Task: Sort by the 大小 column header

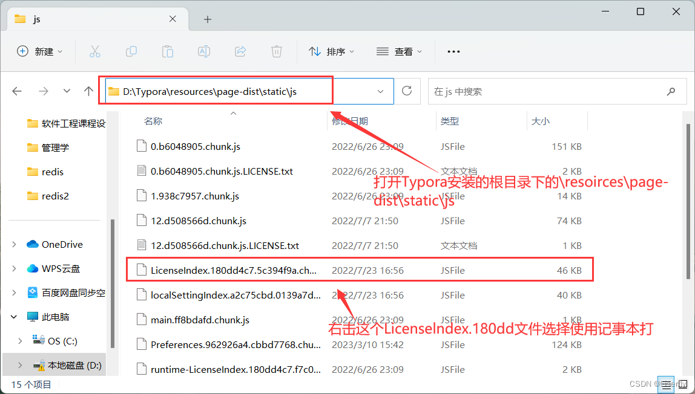Action: coord(541,121)
